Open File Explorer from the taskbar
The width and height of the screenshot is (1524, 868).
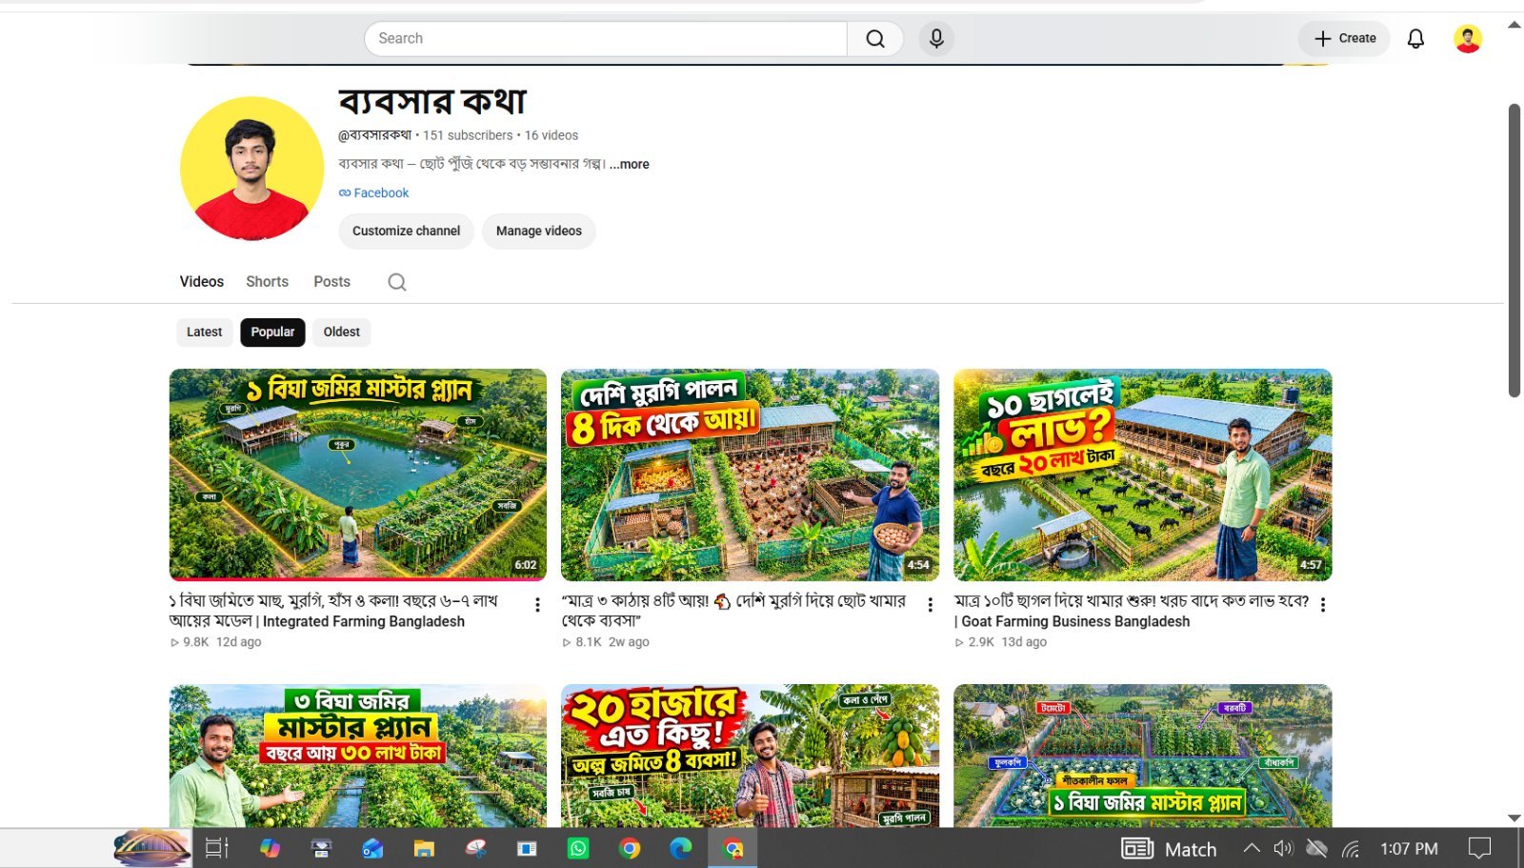click(424, 848)
